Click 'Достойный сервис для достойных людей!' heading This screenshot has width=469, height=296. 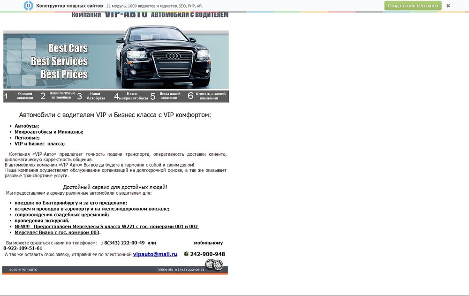point(115,187)
